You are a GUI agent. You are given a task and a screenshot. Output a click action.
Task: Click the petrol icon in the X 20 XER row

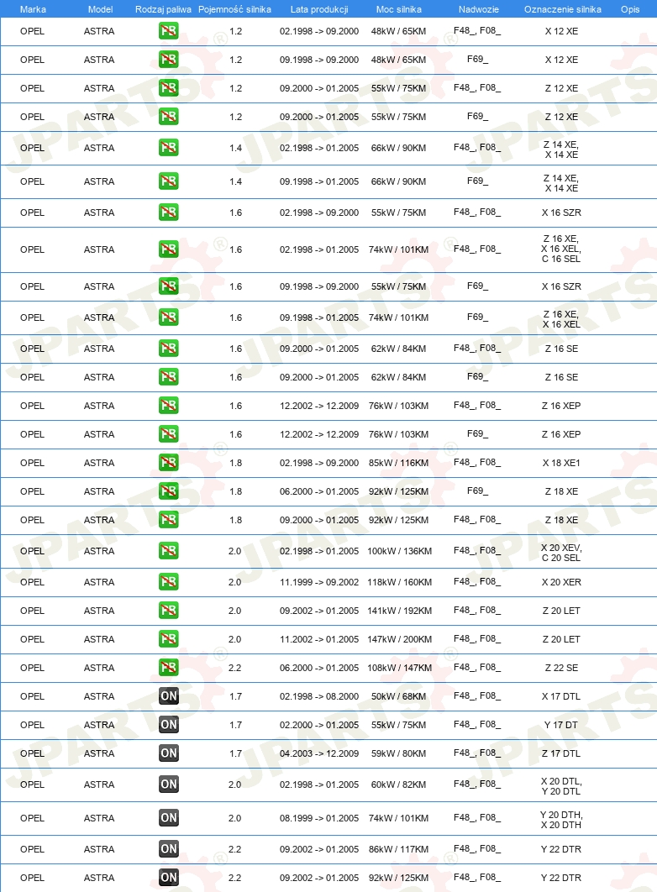pyautogui.click(x=168, y=581)
